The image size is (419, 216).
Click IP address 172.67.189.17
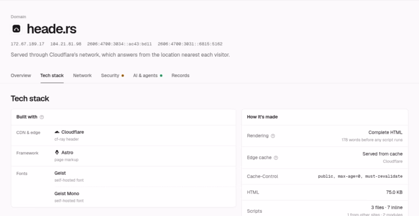point(27,44)
